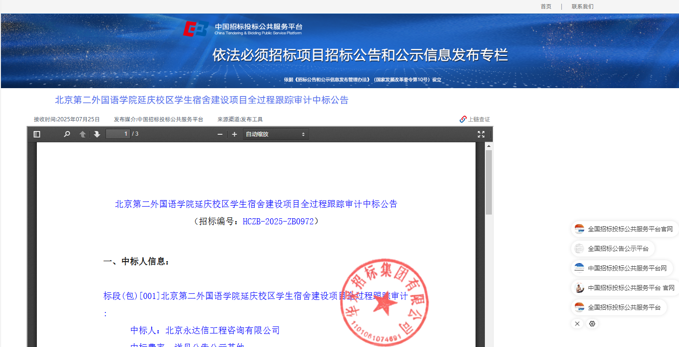Open 首页 in top navigation
The image size is (679, 347).
[x=546, y=7]
